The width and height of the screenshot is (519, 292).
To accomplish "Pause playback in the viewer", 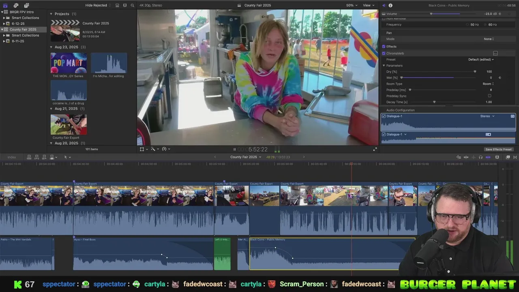I will tap(234, 149).
